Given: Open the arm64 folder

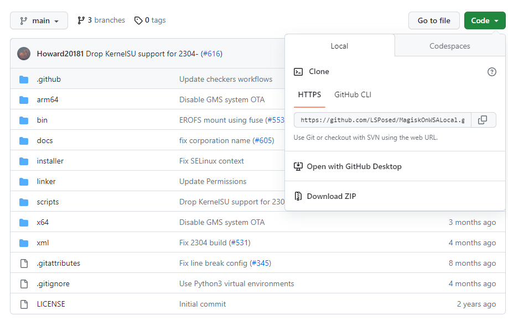Looking at the screenshot, I should pyautogui.click(x=48, y=99).
